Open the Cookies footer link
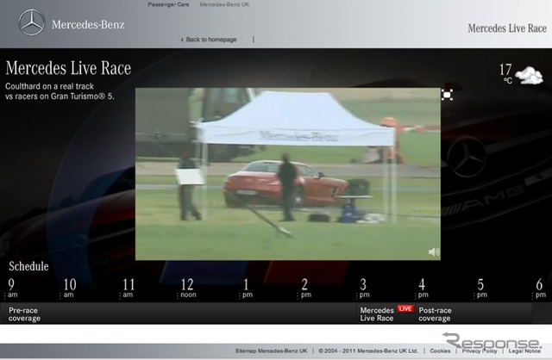This screenshot has width=552, height=360. coord(440,351)
